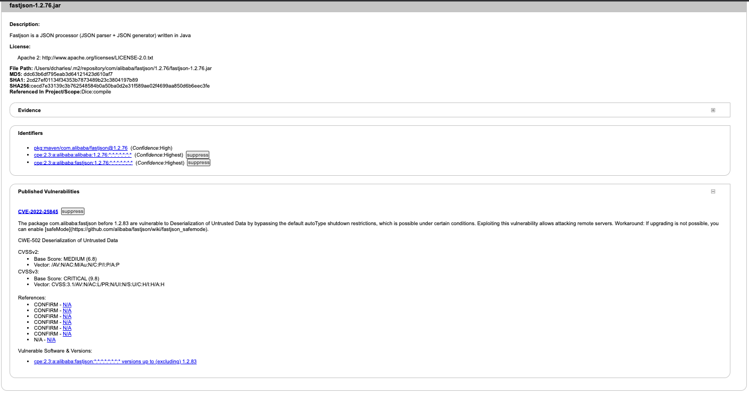Open the cpe alibaba:alibaba:1.2.76 identifier link

click(x=82, y=155)
